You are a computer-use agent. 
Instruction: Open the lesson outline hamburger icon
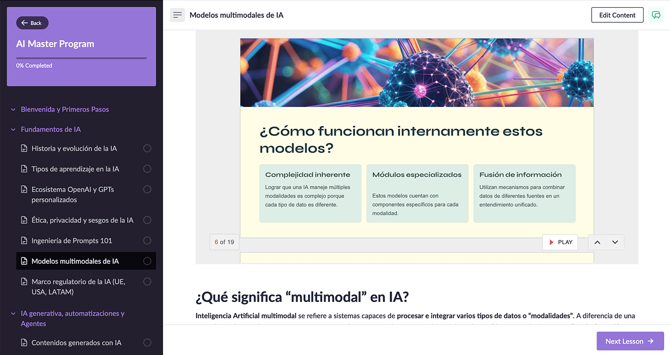click(x=177, y=15)
